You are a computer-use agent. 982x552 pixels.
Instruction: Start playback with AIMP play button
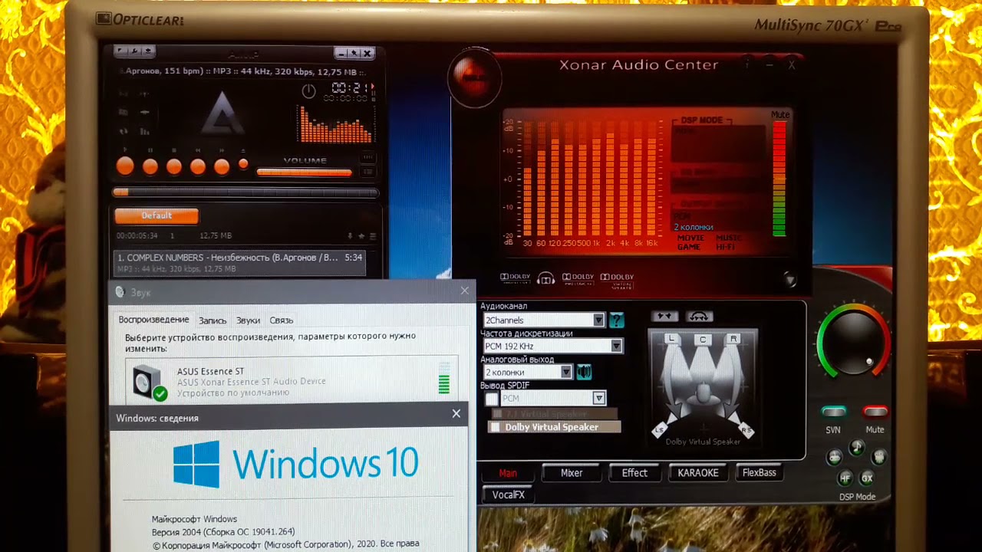point(125,166)
